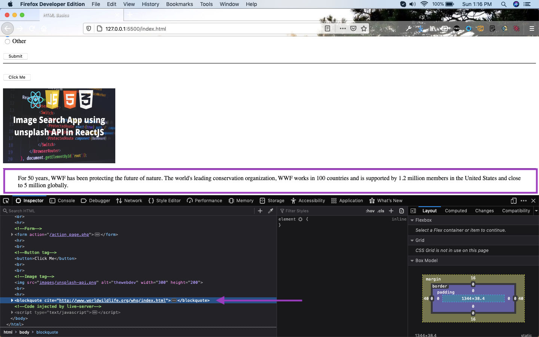The width and height of the screenshot is (539, 337).
Task: Open Accessibility tab
Action: pos(308,201)
